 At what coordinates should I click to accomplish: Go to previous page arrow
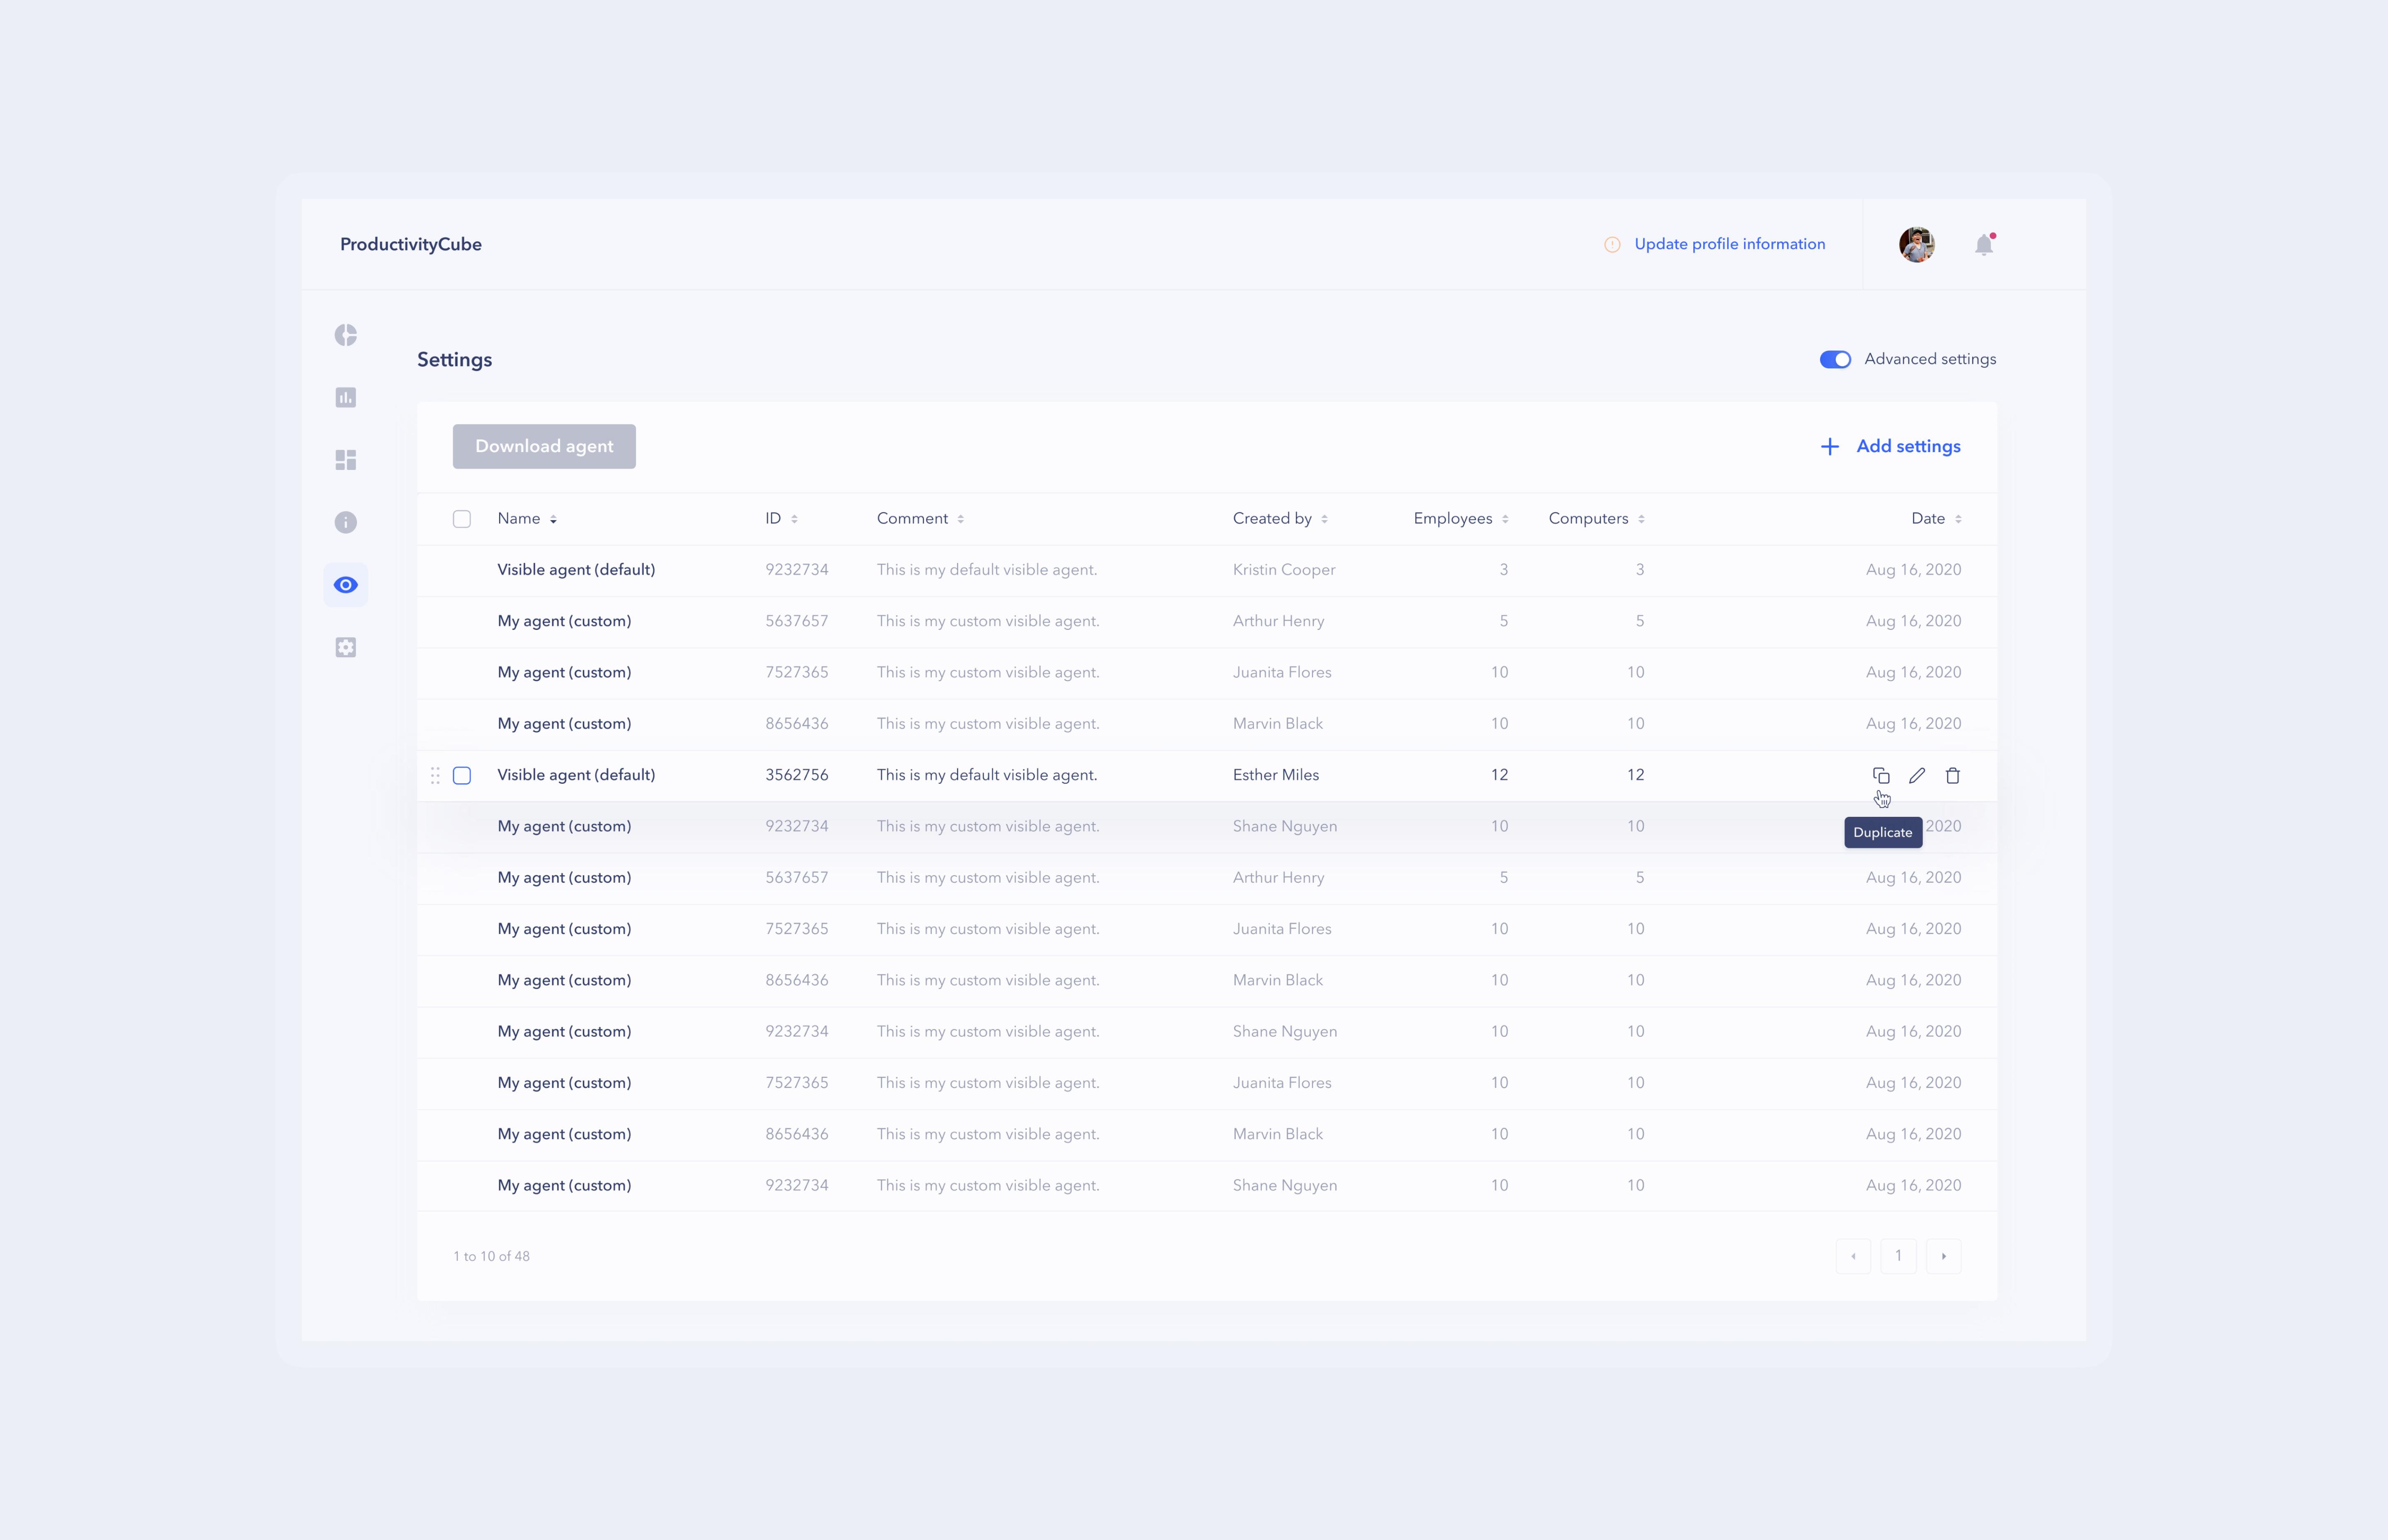point(1853,1256)
